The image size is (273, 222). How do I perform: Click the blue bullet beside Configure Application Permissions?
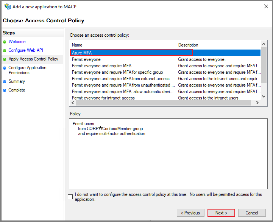click(x=5, y=68)
